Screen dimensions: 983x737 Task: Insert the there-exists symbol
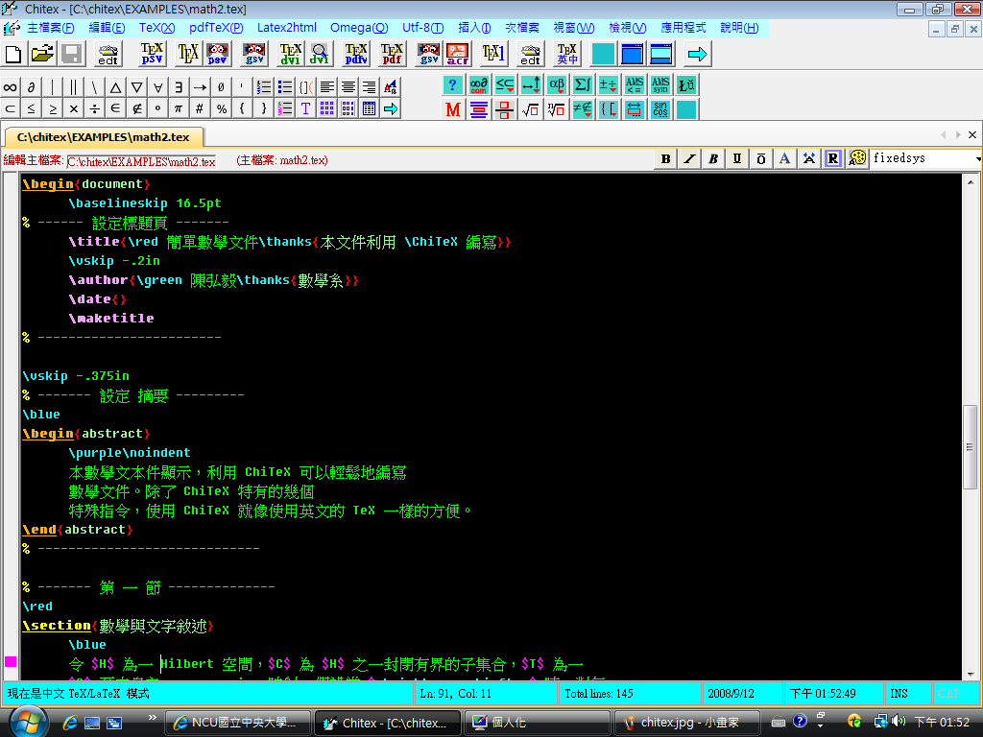tap(179, 87)
